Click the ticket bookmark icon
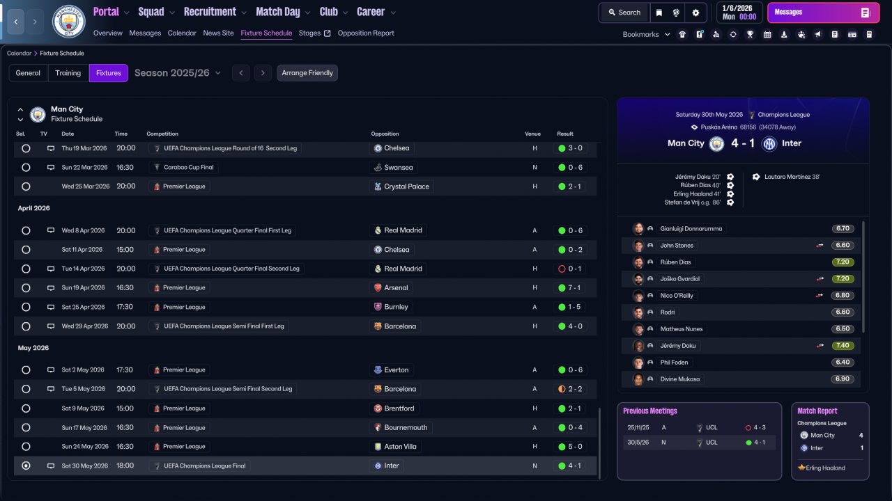The height and width of the screenshot is (501, 892). (852, 34)
